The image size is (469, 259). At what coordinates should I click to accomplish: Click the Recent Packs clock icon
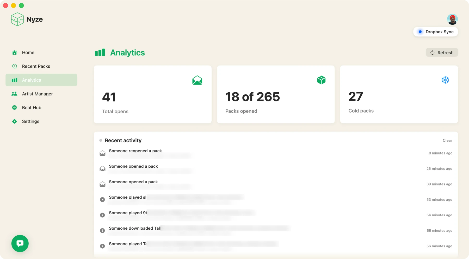tap(15, 66)
